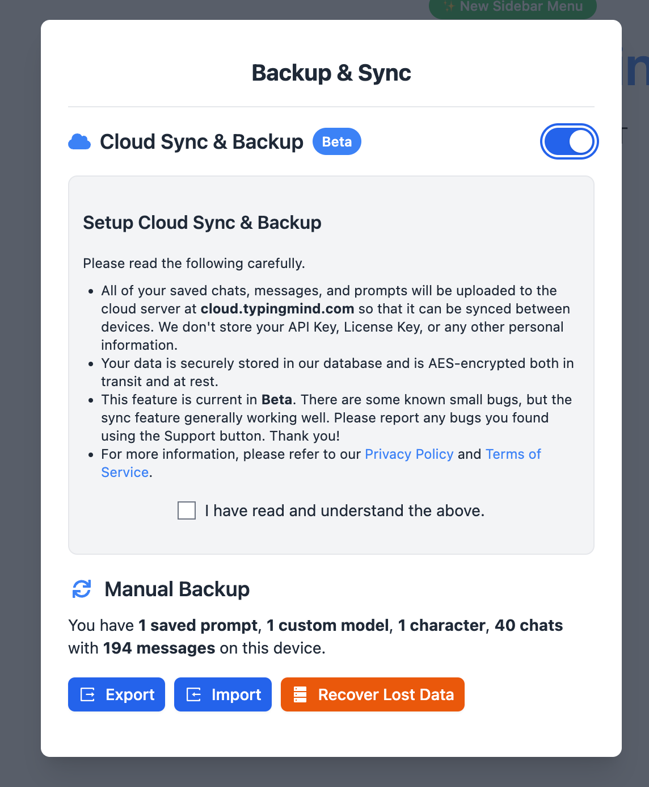Click the '194 messages' text

(159, 648)
